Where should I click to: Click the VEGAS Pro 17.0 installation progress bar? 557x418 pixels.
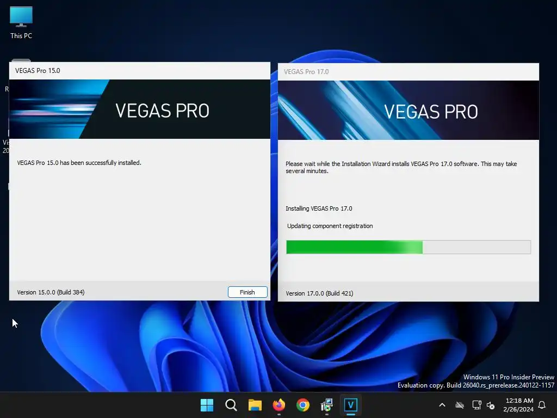click(x=409, y=247)
